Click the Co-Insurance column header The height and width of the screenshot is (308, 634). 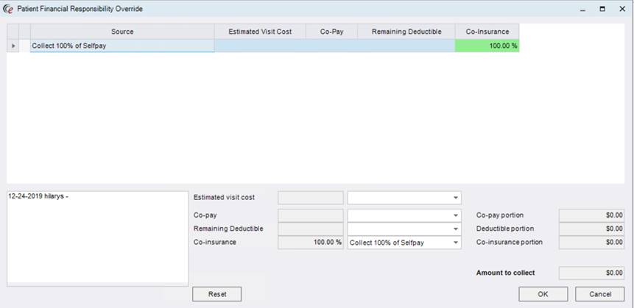coord(487,32)
